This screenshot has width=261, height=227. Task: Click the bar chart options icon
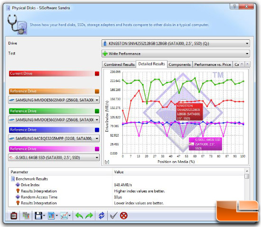coord(51,216)
